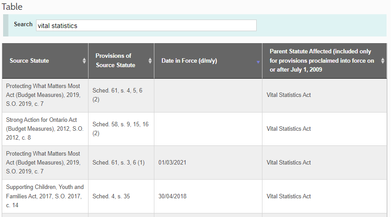Sort by the Source Statute header label
Image resolution: width=391 pixels, height=217 pixels.
coord(29,61)
